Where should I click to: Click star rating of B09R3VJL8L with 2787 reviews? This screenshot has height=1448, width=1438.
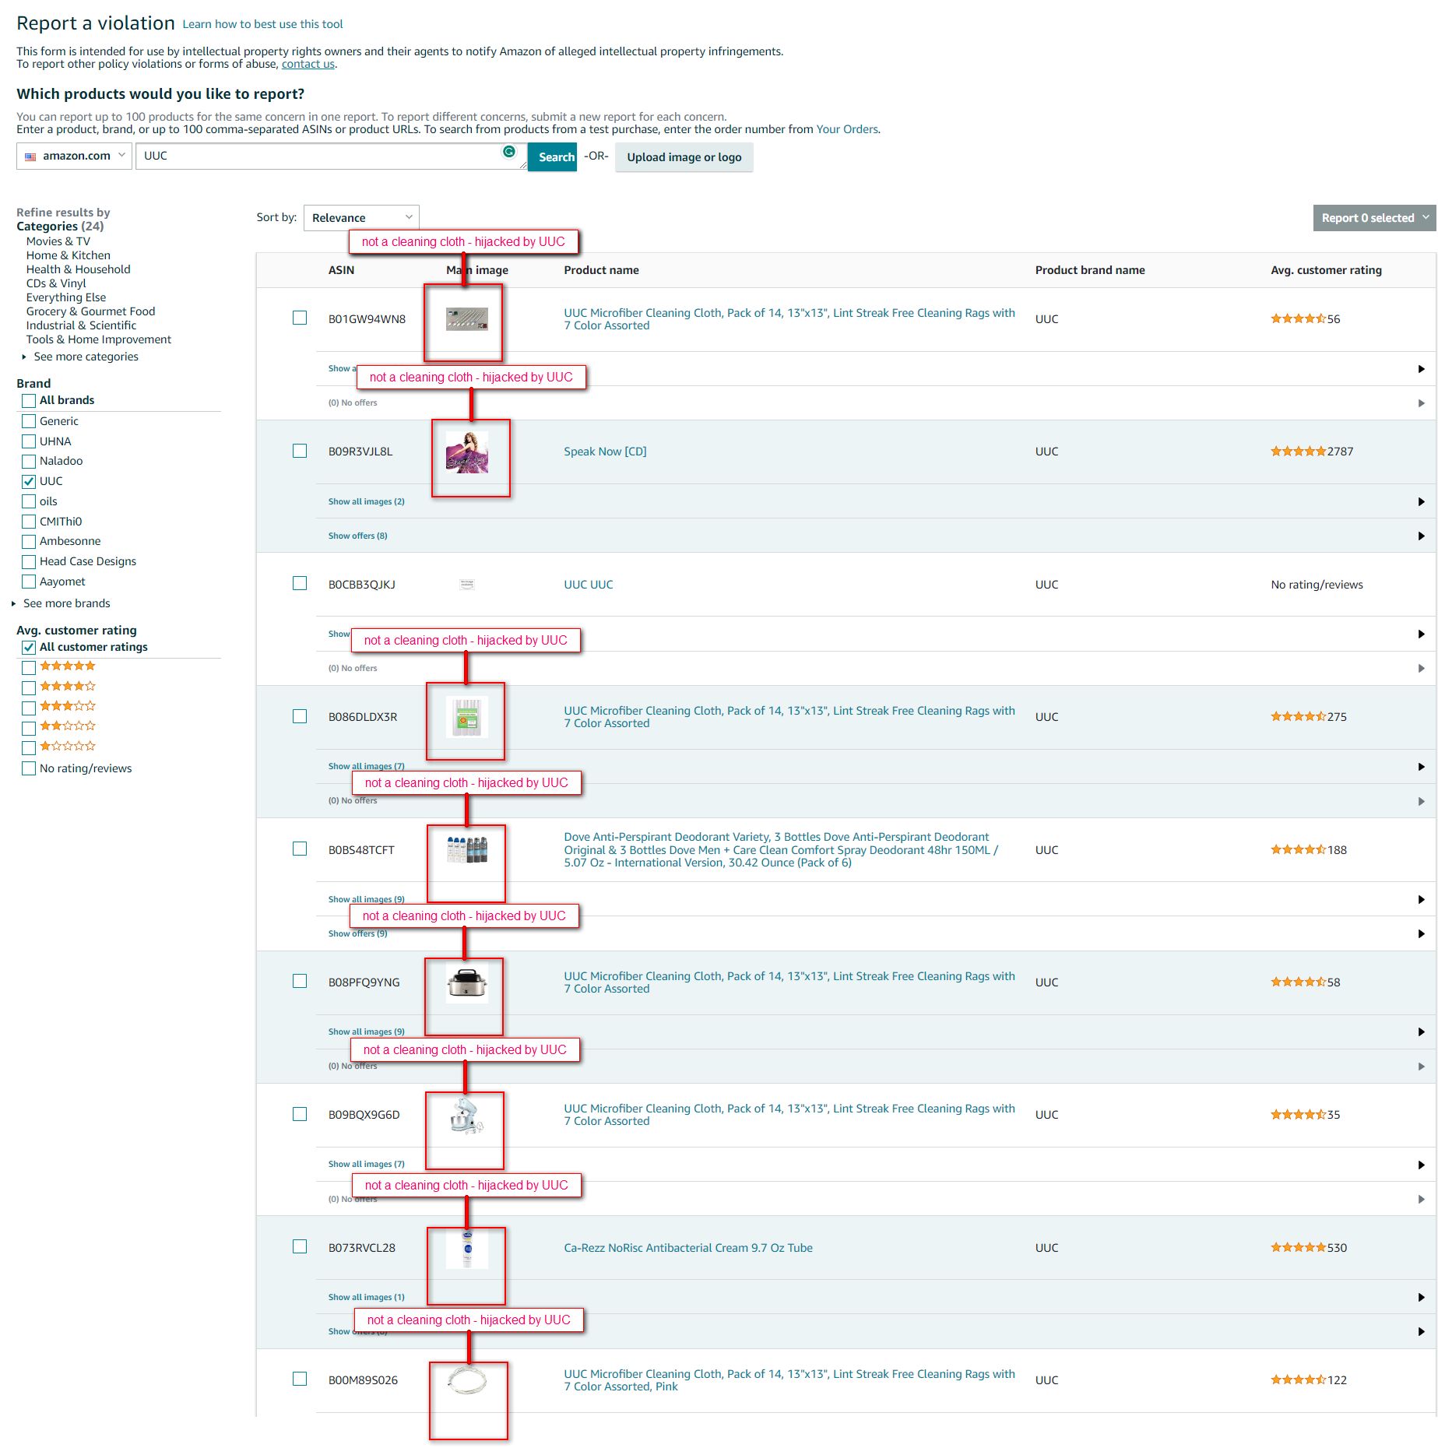pos(1298,452)
